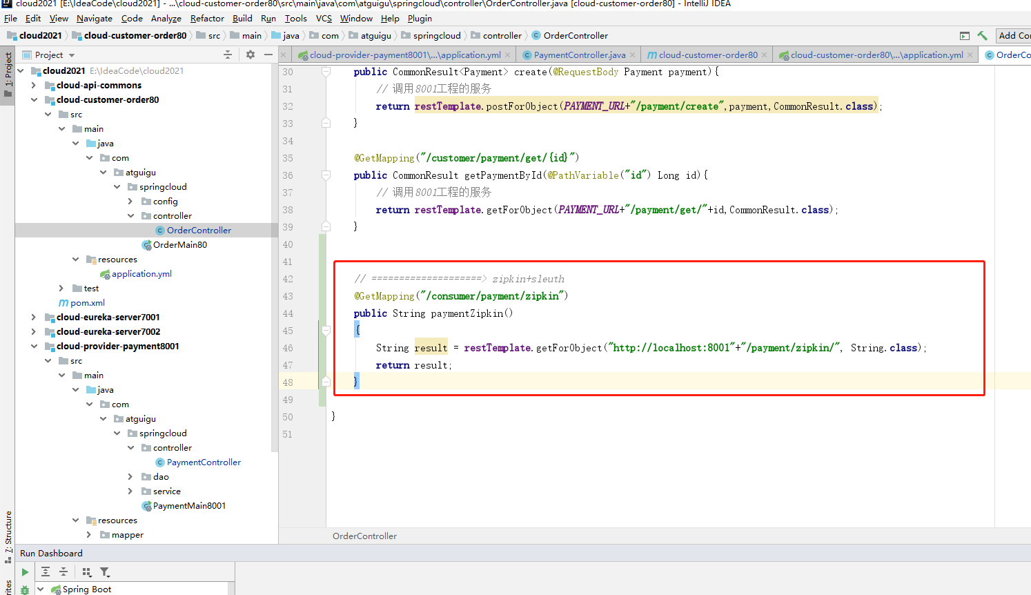
Task: Fold the getPaymentById method at line 39
Action: point(326,226)
